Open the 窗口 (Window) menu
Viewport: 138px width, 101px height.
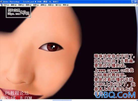(x=58, y=5)
